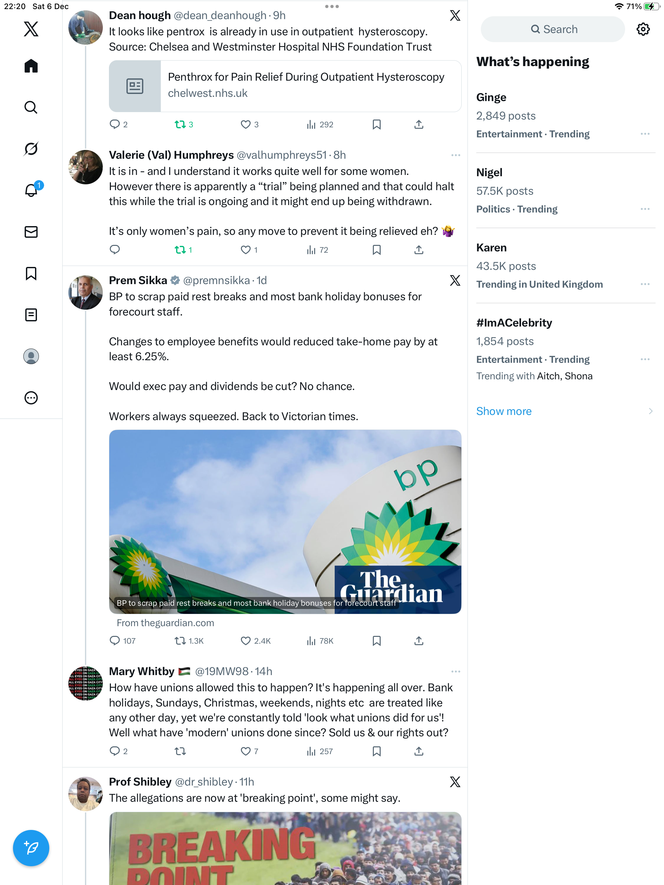Go to Home tab in sidebar
The height and width of the screenshot is (885, 664).
pos(31,66)
